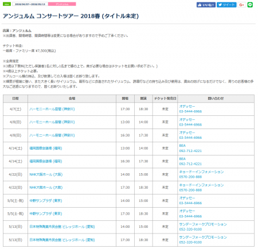
Task: Click オデッセー contact in 4/8 13:00 row
Action: coord(187,119)
